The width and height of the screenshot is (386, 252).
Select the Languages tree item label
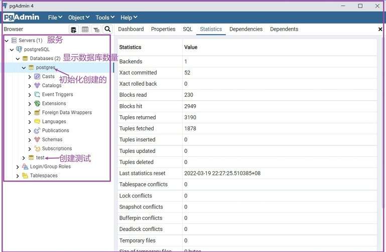point(54,121)
